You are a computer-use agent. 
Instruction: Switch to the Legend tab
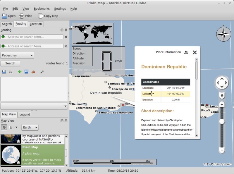pos(25,114)
